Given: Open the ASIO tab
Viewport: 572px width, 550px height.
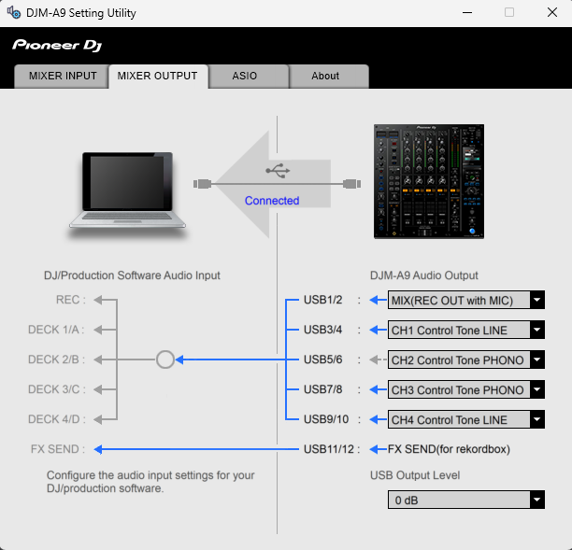Looking at the screenshot, I should [249, 77].
